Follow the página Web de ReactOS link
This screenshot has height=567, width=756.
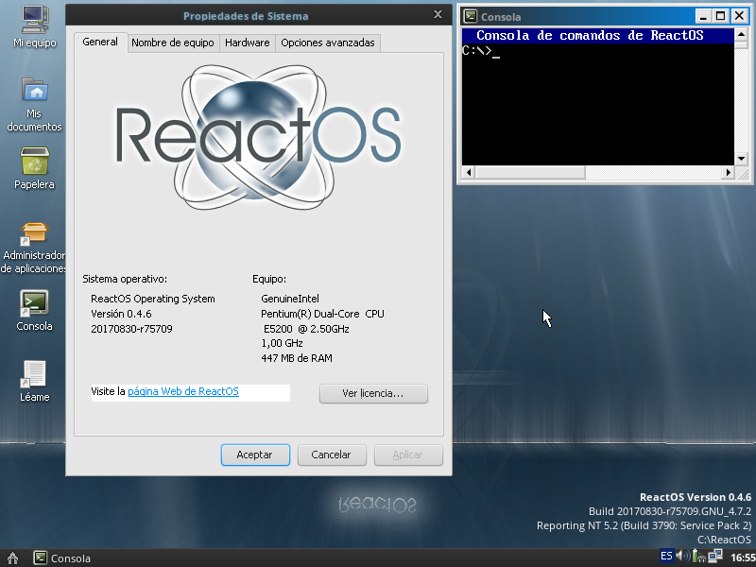tap(183, 391)
